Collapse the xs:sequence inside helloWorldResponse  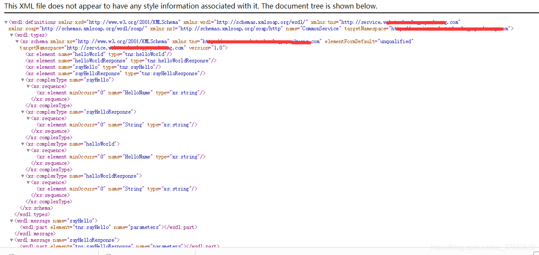click(28, 182)
